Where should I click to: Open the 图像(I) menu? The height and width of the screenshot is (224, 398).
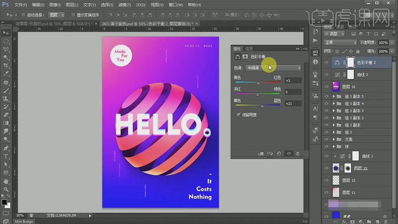(55, 5)
